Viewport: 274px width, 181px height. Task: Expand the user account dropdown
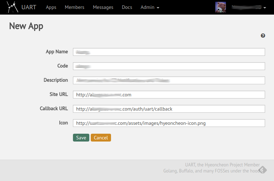249,7
